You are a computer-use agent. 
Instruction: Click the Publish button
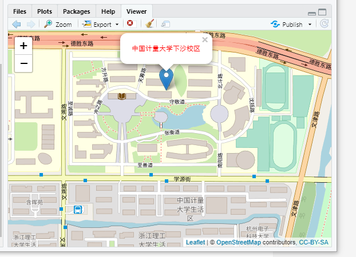287,24
